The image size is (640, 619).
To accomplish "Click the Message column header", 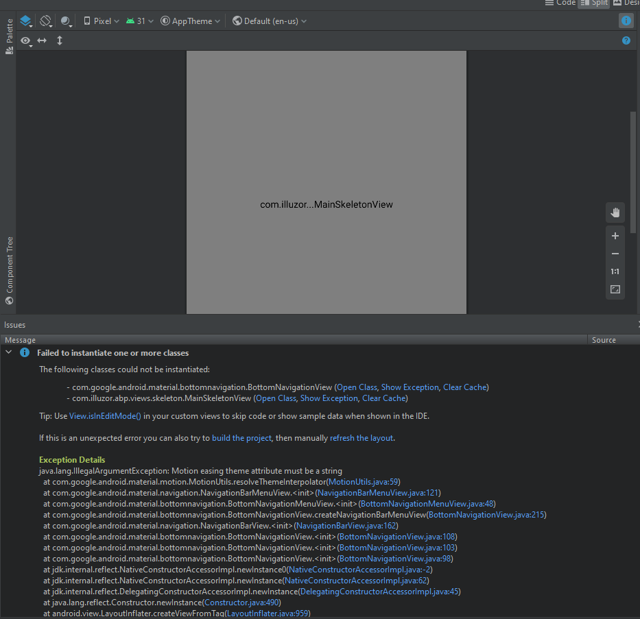I will 294,340.
